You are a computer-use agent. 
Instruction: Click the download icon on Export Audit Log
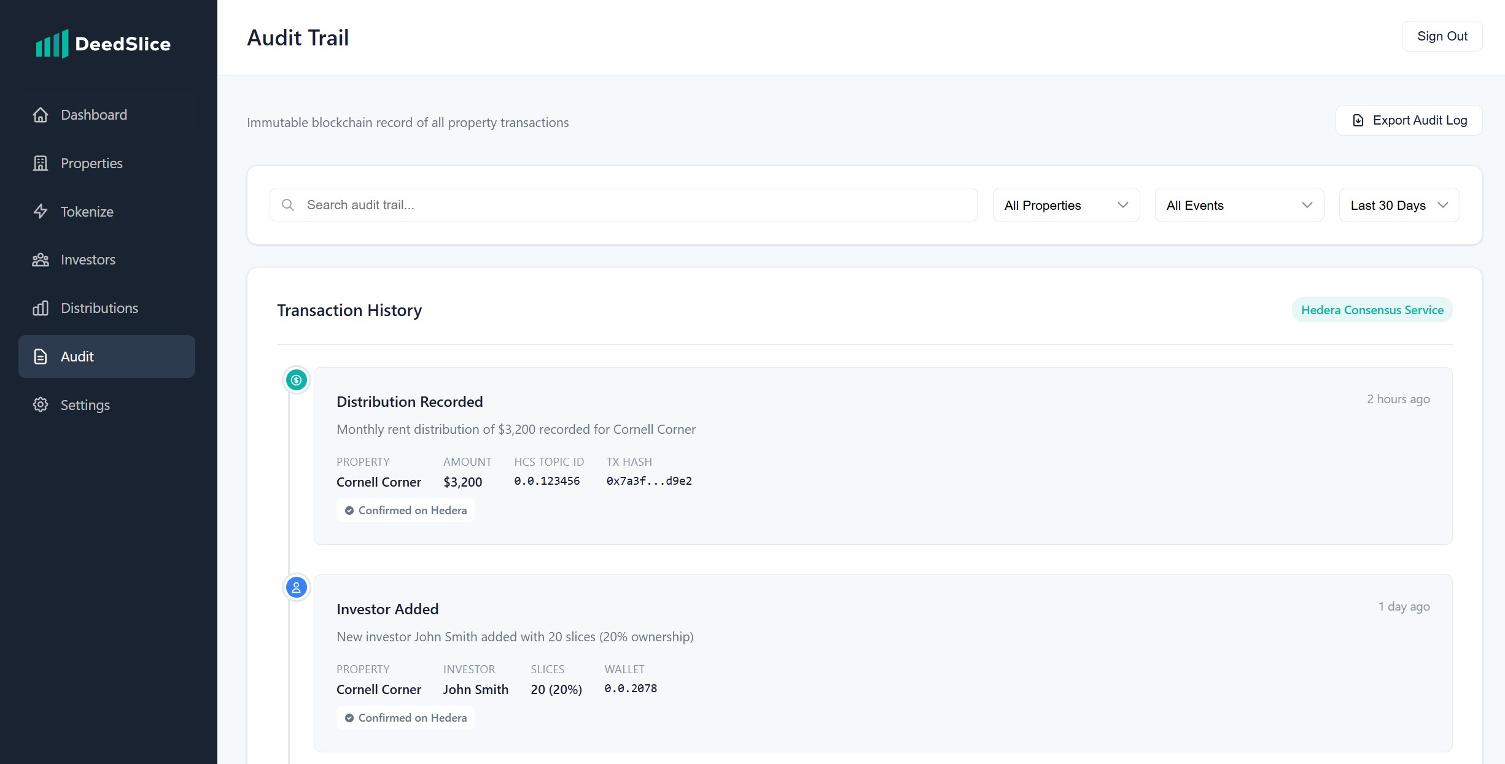pos(1358,120)
